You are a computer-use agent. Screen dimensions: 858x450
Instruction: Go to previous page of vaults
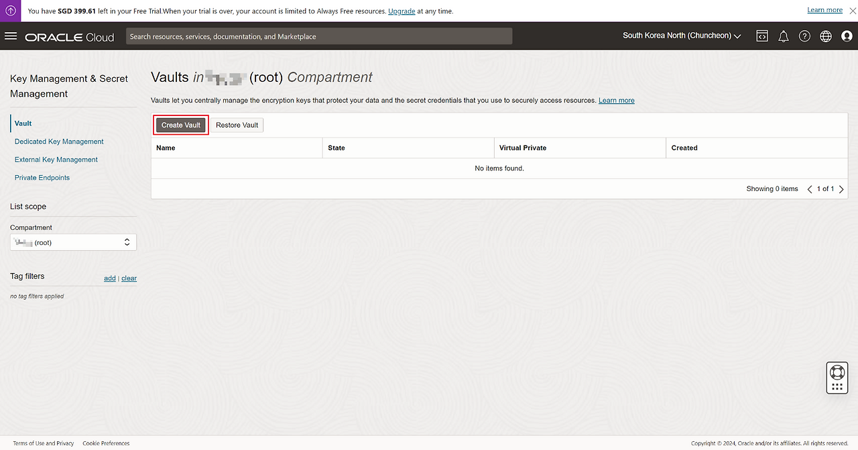[x=810, y=189]
